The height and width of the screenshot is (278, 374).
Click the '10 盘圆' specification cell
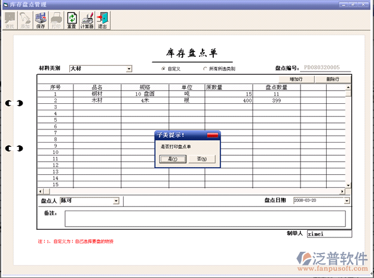tap(145, 94)
